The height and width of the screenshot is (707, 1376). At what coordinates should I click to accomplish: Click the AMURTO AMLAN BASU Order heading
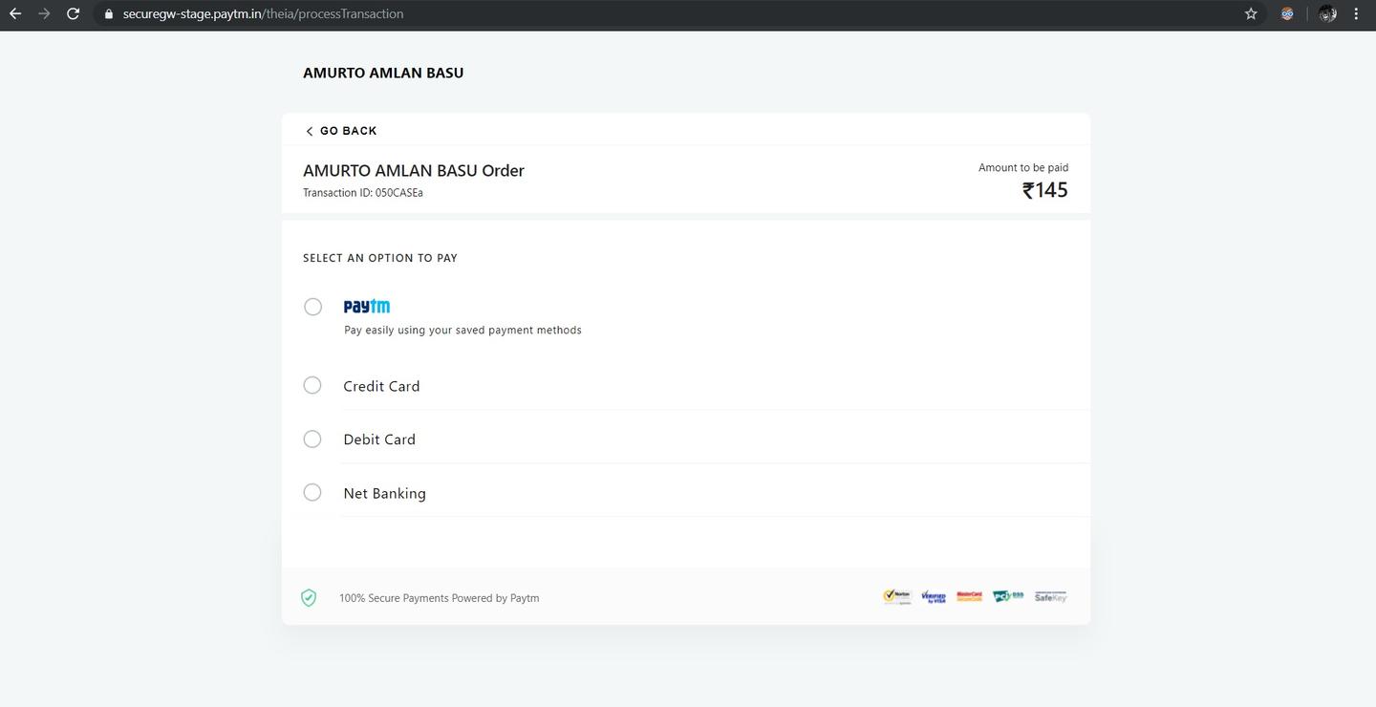point(414,170)
